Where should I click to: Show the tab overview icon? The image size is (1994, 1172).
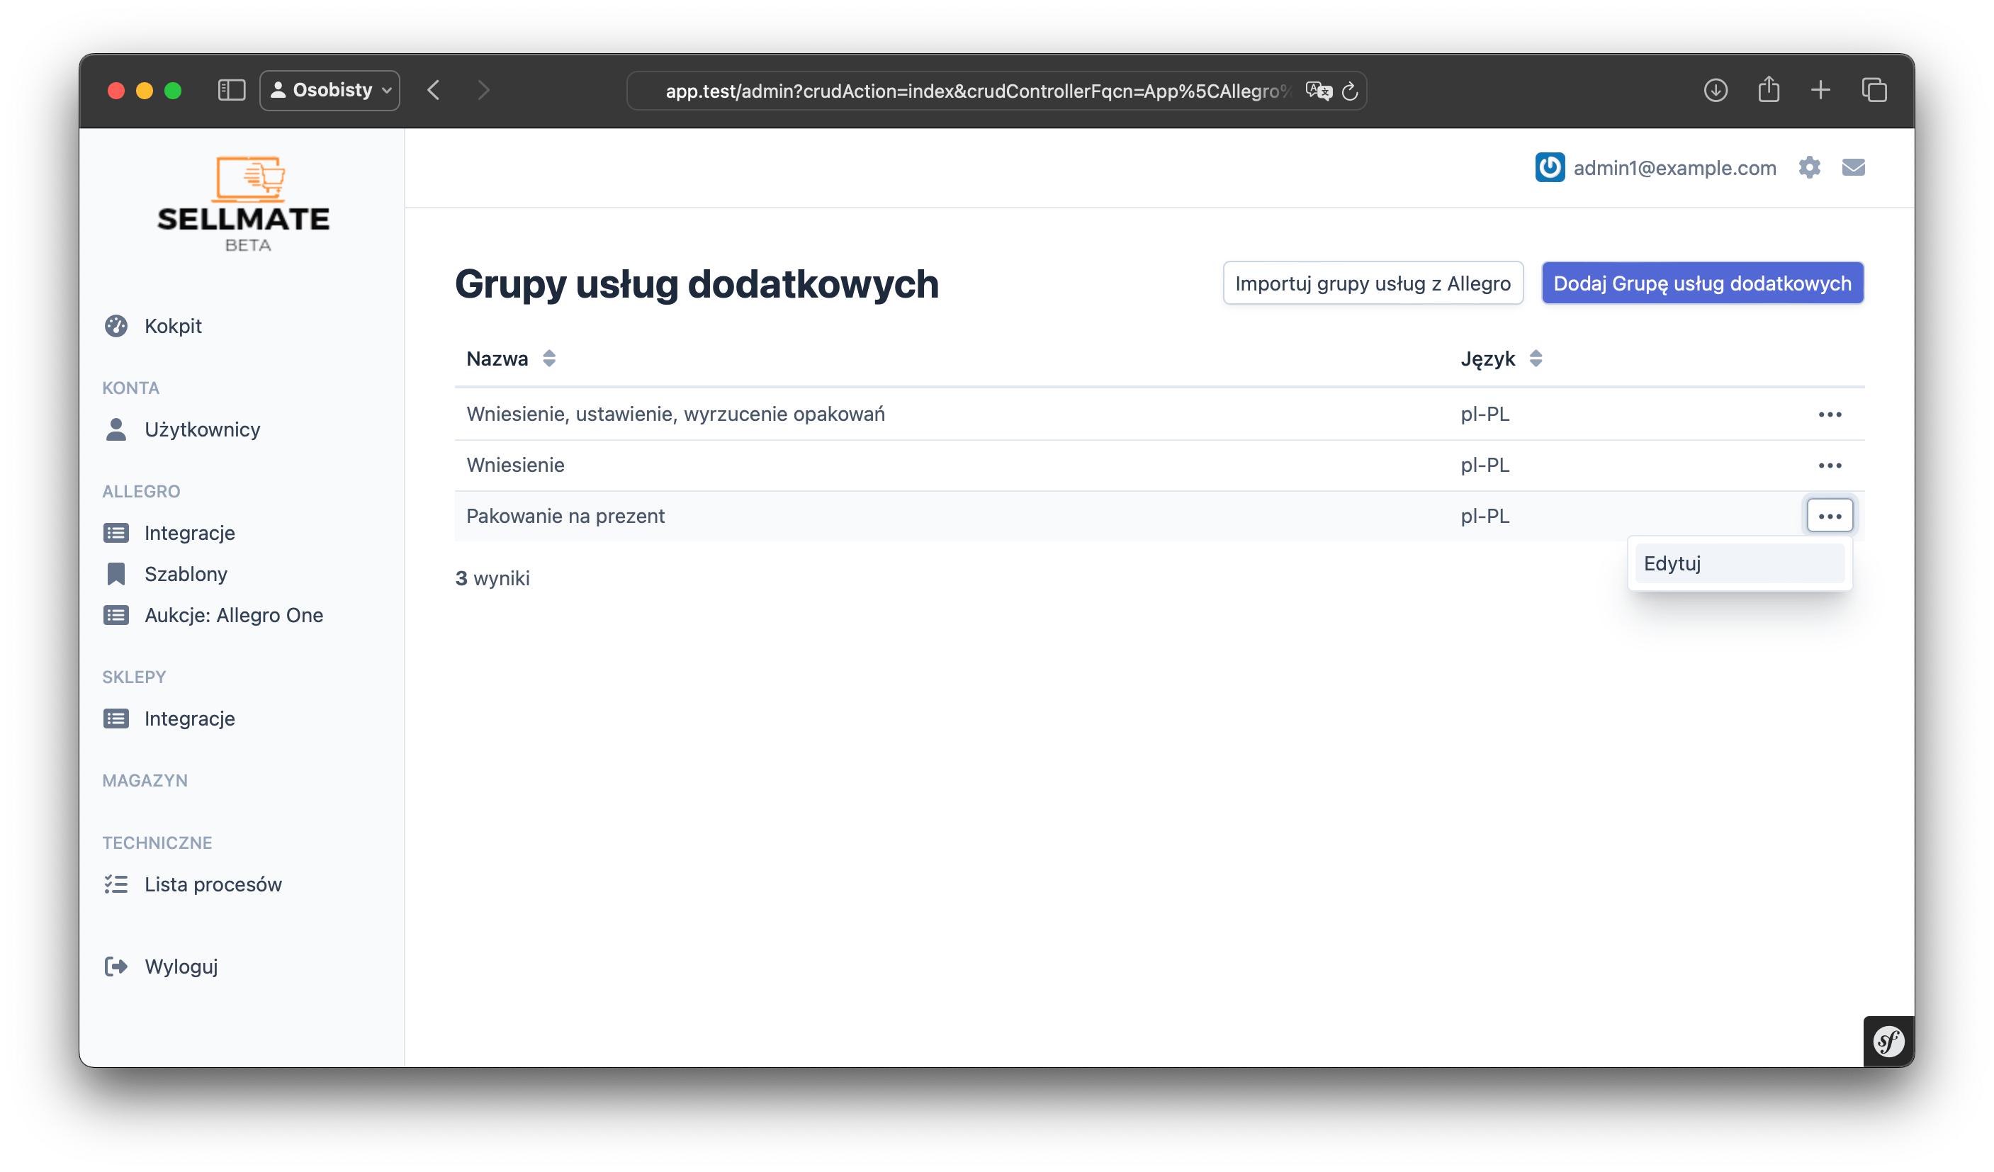(1875, 90)
